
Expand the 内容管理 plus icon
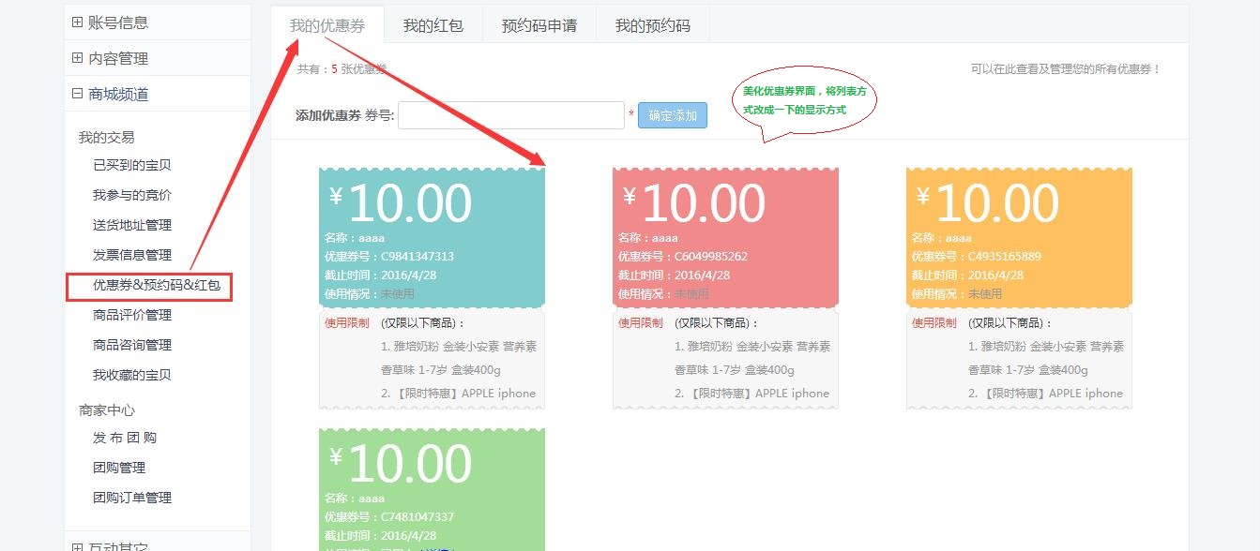point(77,58)
